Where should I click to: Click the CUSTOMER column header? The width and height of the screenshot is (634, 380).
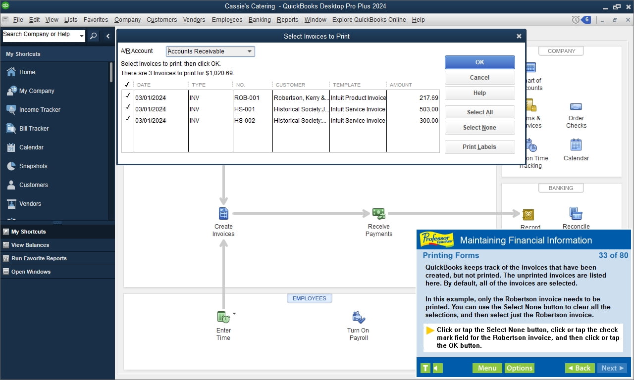click(x=290, y=85)
